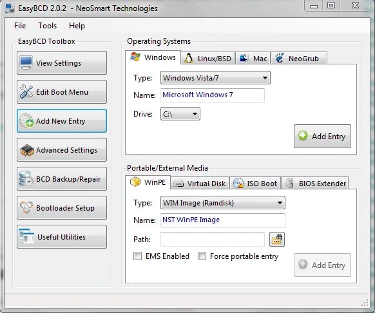Image resolution: width=375 pixels, height=313 pixels.
Task: Click the wrench icon on Edit Boot Menu
Action: click(x=26, y=91)
